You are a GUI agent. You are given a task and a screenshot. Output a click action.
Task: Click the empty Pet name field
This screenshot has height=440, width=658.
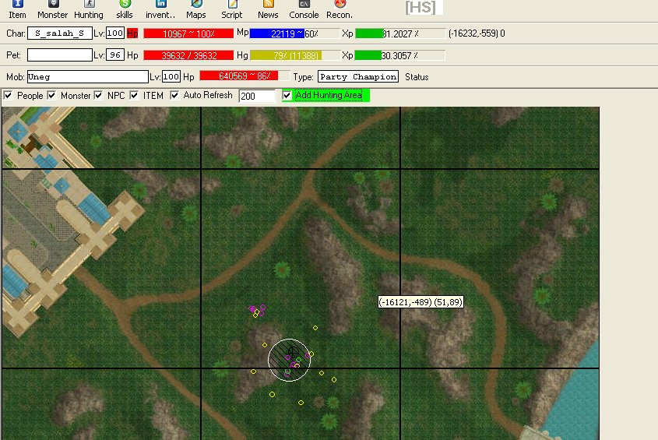coord(60,55)
